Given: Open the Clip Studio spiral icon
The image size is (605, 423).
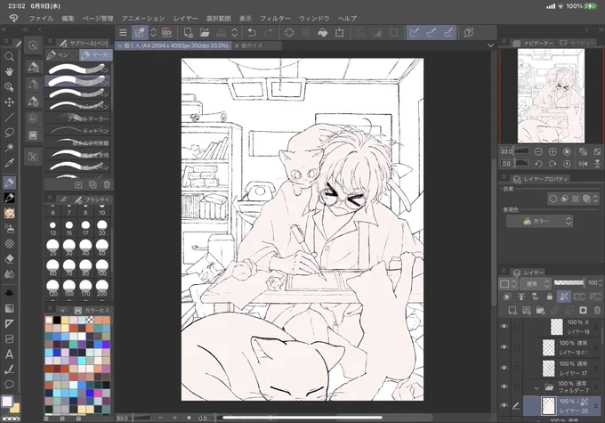Looking at the screenshot, I should [x=14, y=18].
